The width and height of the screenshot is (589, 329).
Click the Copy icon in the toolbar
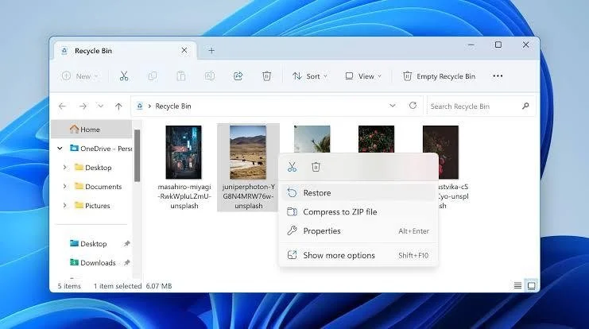pos(153,76)
